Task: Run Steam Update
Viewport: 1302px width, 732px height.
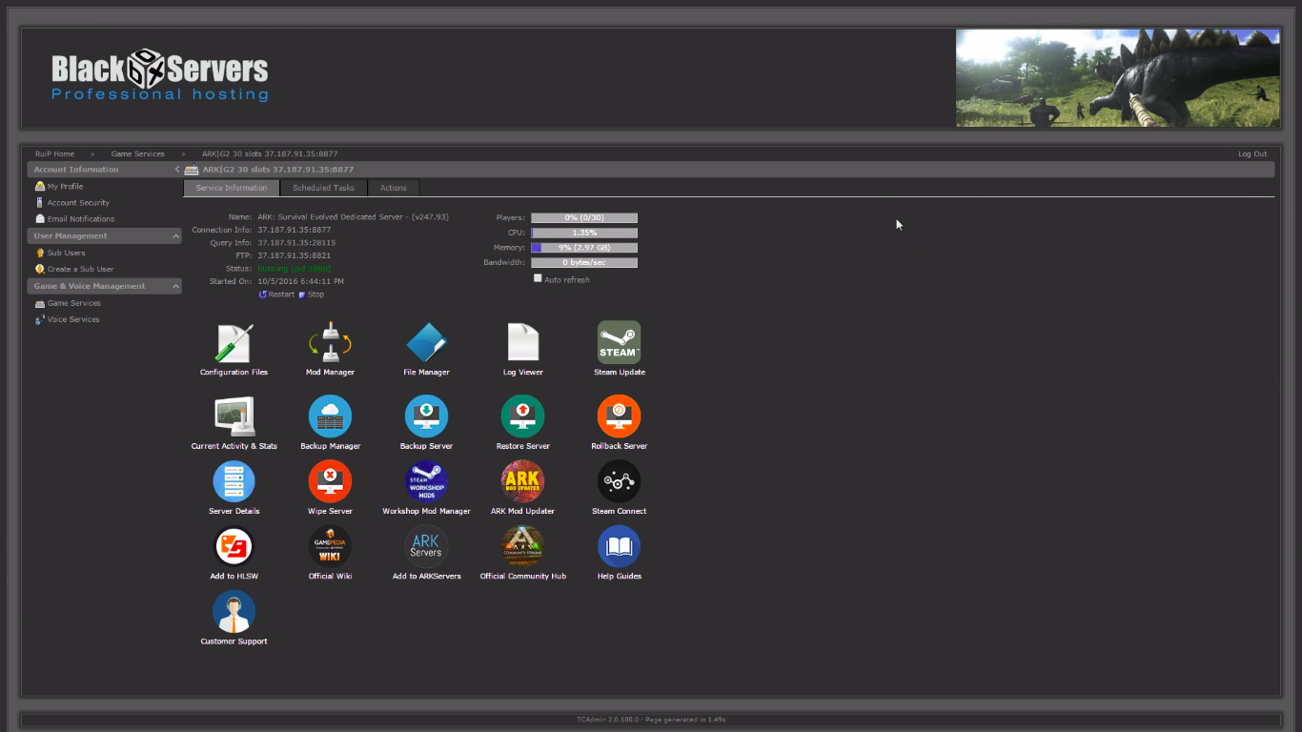Action: point(619,342)
